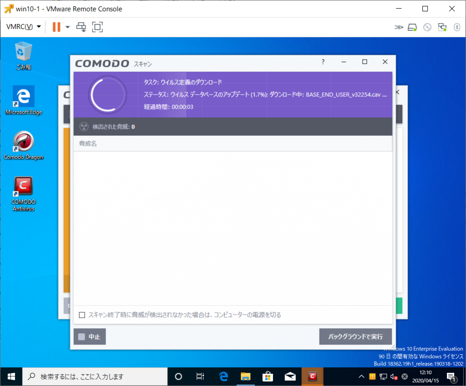Expand the power options dropdown arrow

(x=67, y=27)
